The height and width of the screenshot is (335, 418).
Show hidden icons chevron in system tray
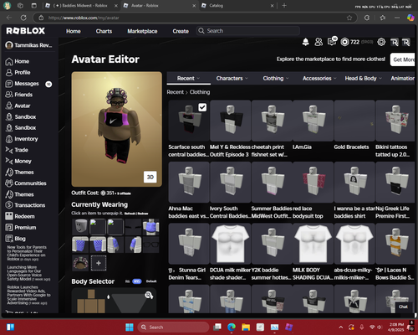(x=341, y=327)
